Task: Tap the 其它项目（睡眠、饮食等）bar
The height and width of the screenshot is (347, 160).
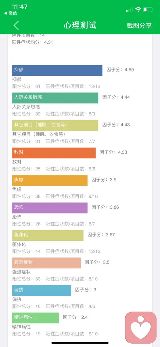Action: click(55, 126)
